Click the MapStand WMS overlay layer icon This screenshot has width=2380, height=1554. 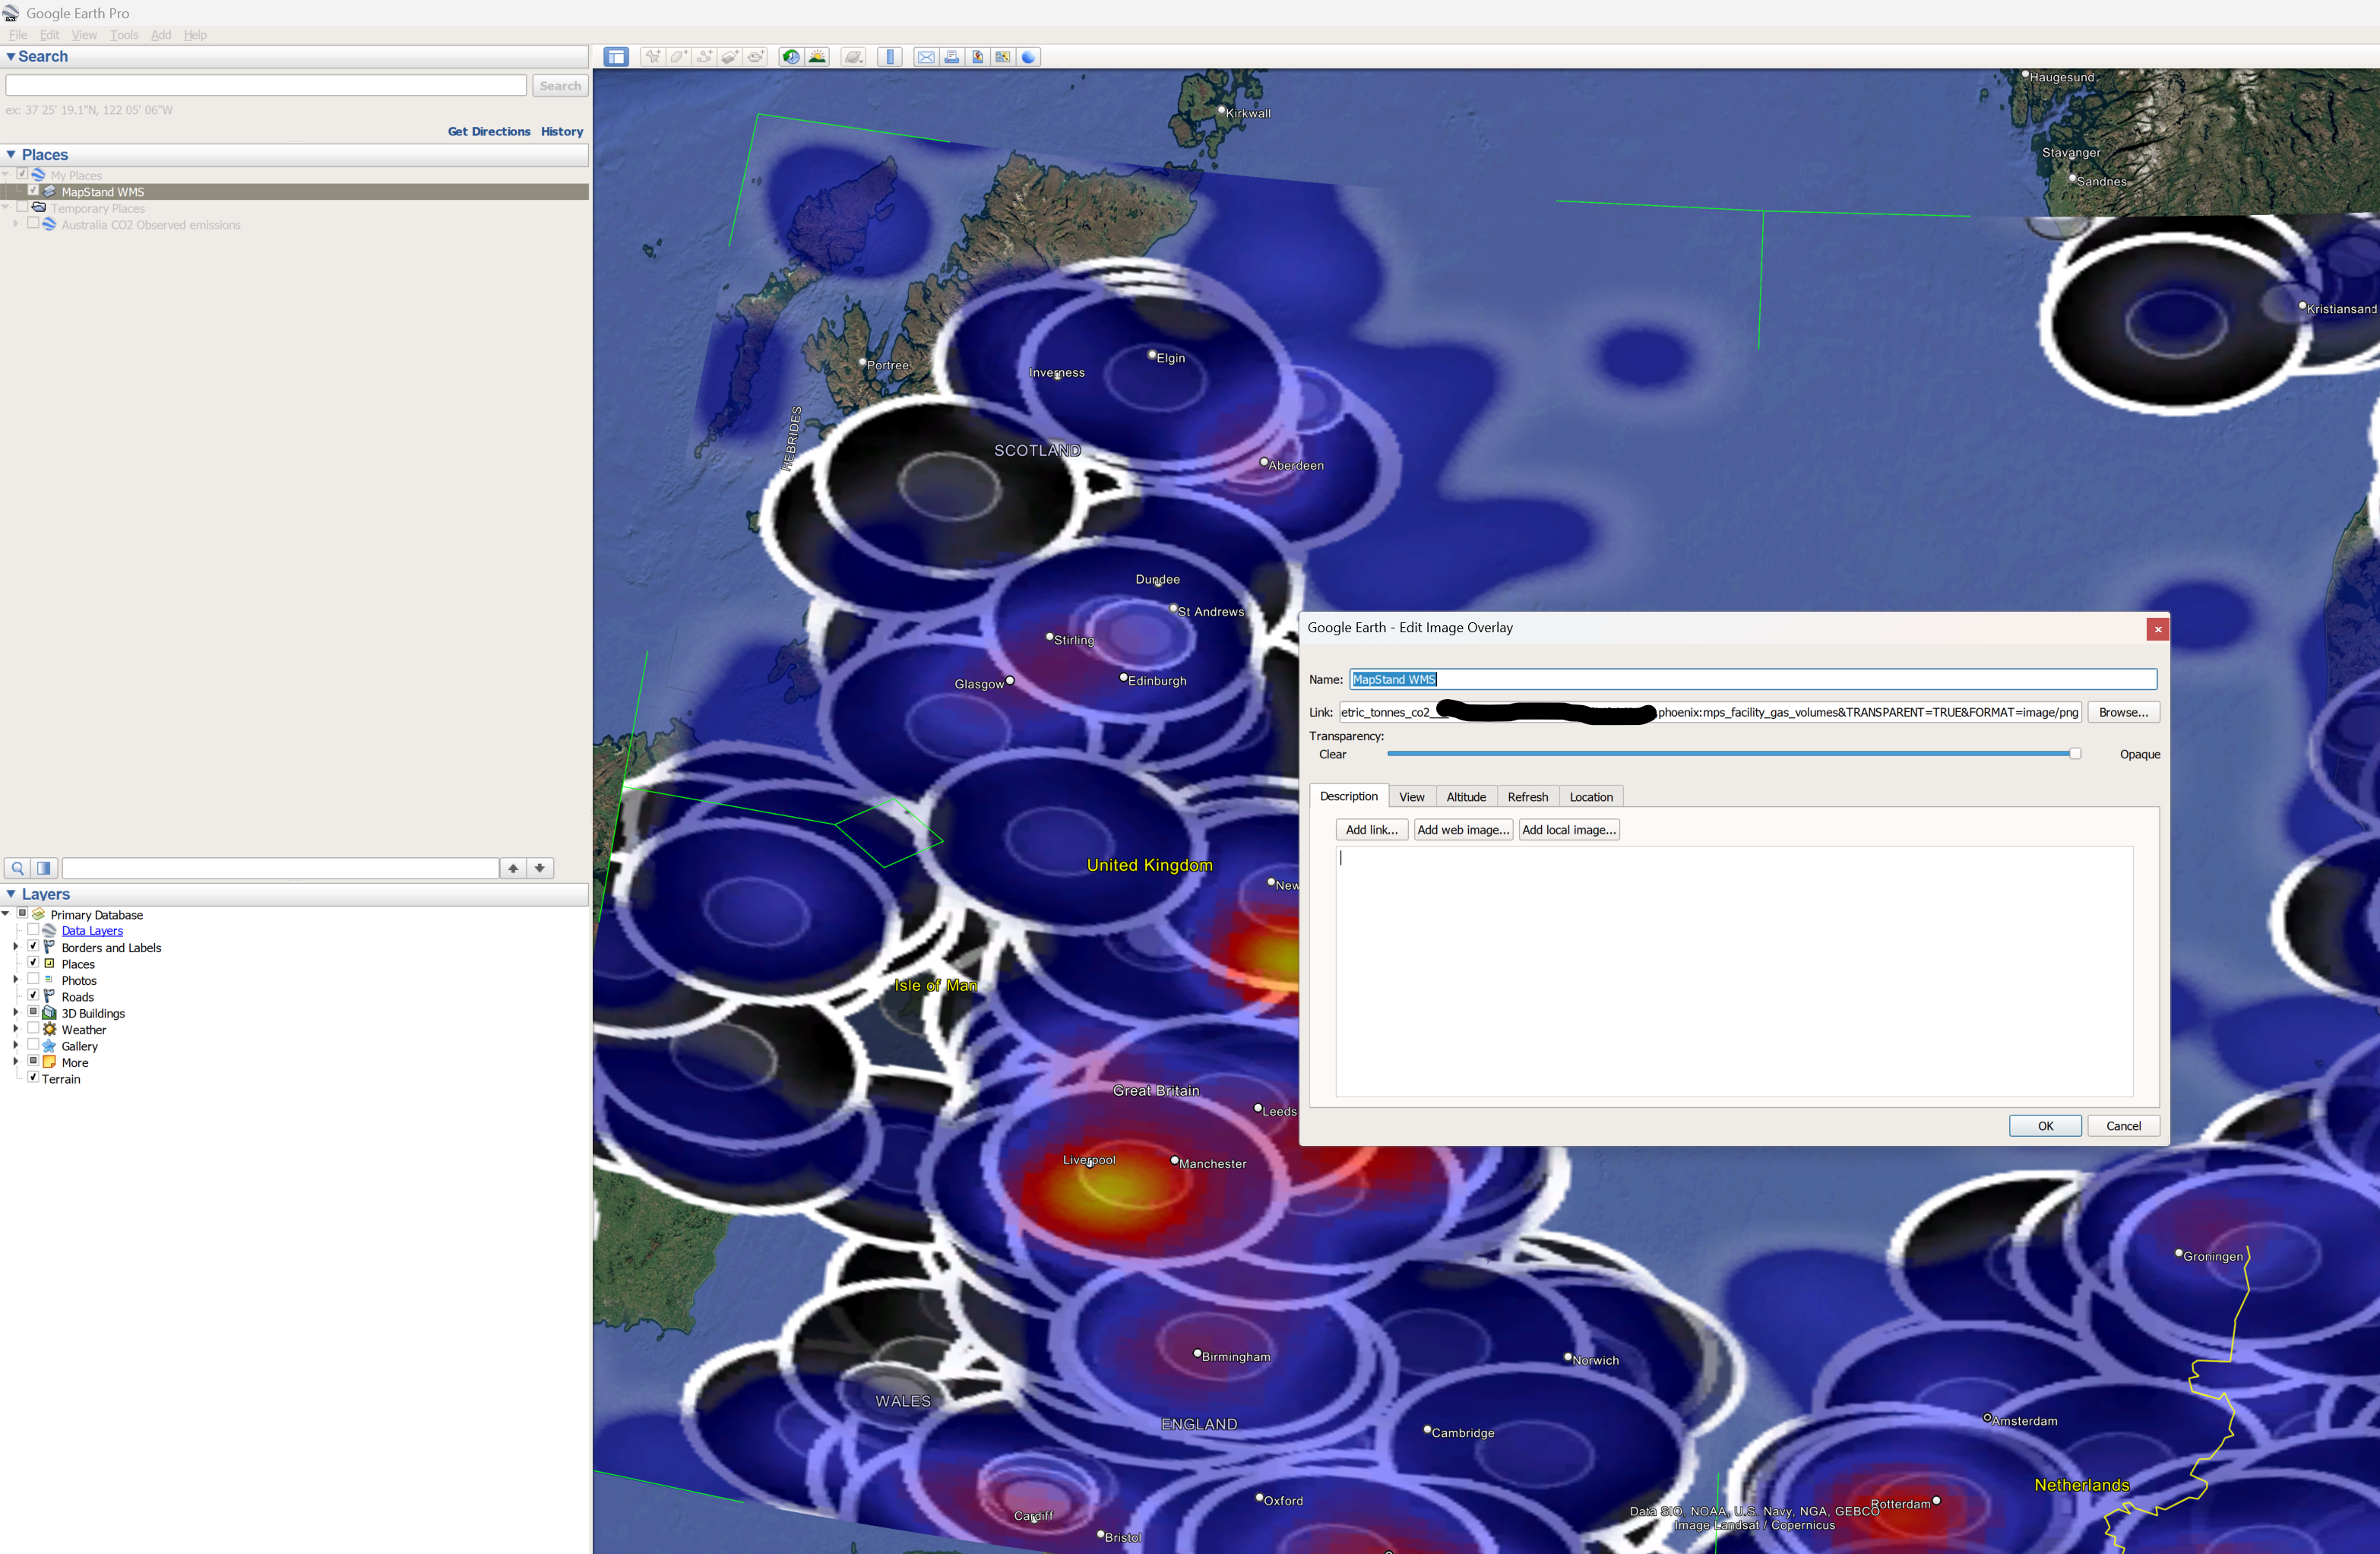click(49, 191)
